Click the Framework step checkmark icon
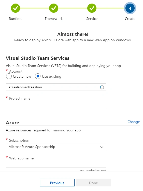 (x=54, y=8)
